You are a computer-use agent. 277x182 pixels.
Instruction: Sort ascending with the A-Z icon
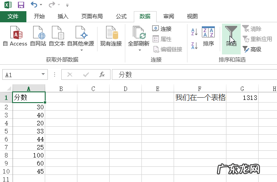click(x=194, y=32)
